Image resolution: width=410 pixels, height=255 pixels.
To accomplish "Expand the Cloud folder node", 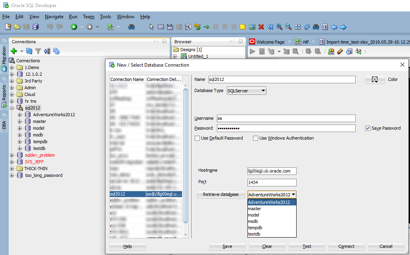I will click(x=12, y=94).
